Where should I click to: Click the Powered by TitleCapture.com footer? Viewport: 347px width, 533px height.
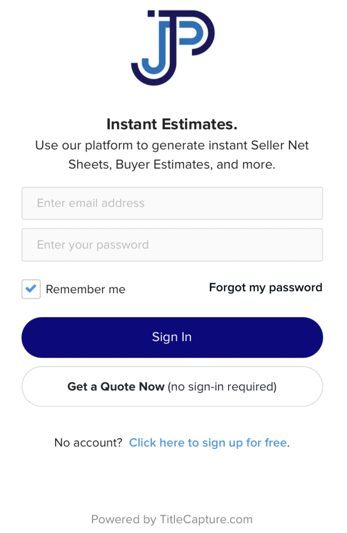tap(172, 519)
